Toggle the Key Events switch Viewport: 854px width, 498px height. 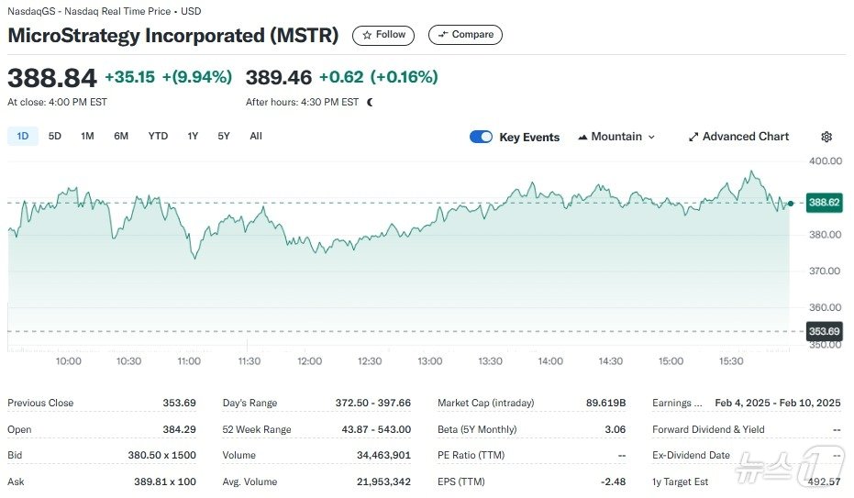pyautogui.click(x=481, y=137)
